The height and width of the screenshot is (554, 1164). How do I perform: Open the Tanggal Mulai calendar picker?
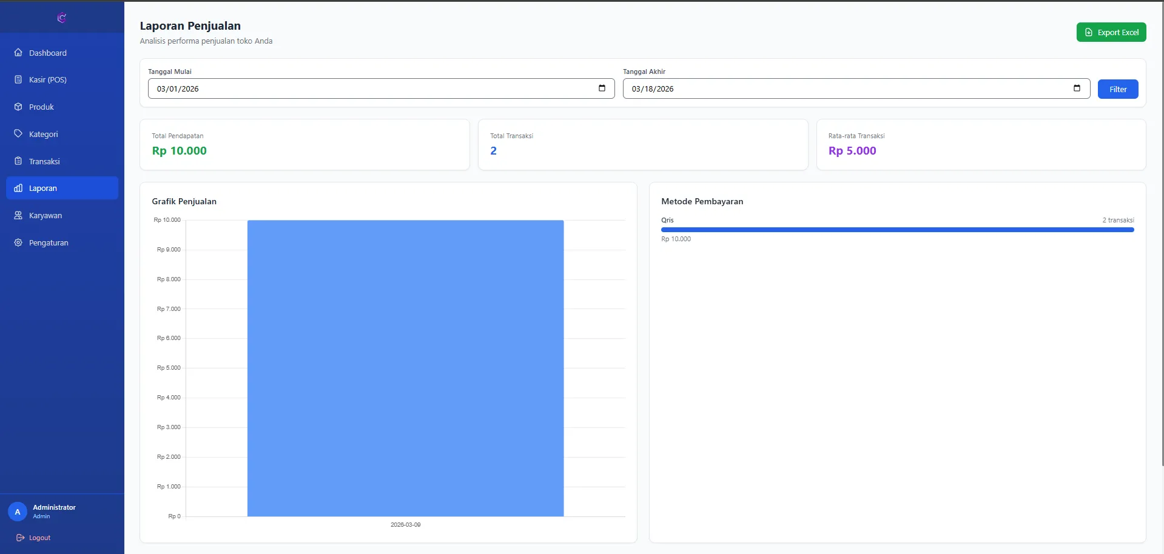602,88
